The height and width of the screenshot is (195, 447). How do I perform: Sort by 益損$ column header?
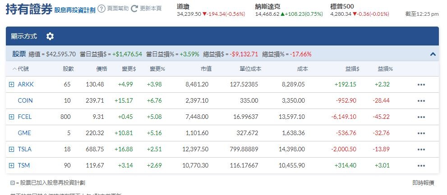tap(352, 68)
